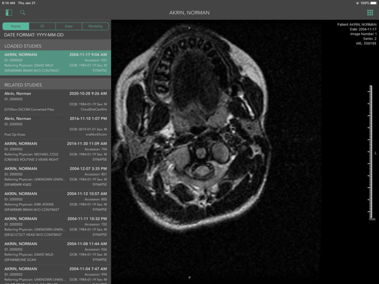
Task: Sort studies by Date tab
Action: click(69, 26)
